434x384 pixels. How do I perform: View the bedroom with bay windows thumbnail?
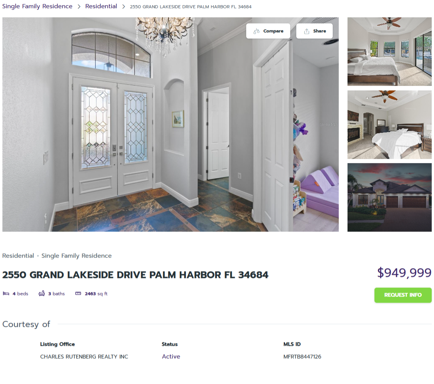tap(390, 52)
